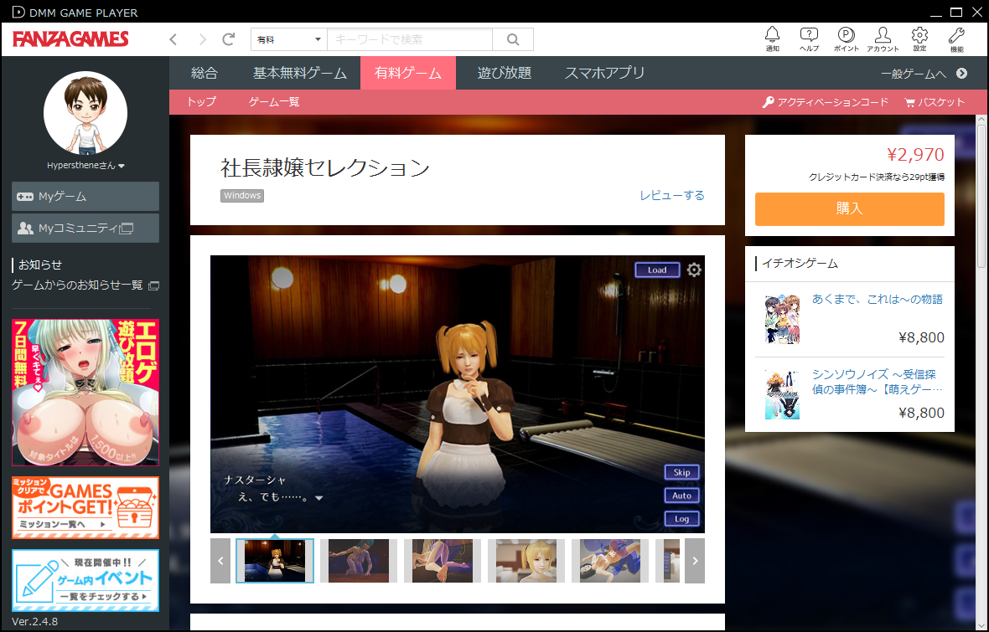Go to 一般ゲームへ link

pyautogui.click(x=914, y=74)
